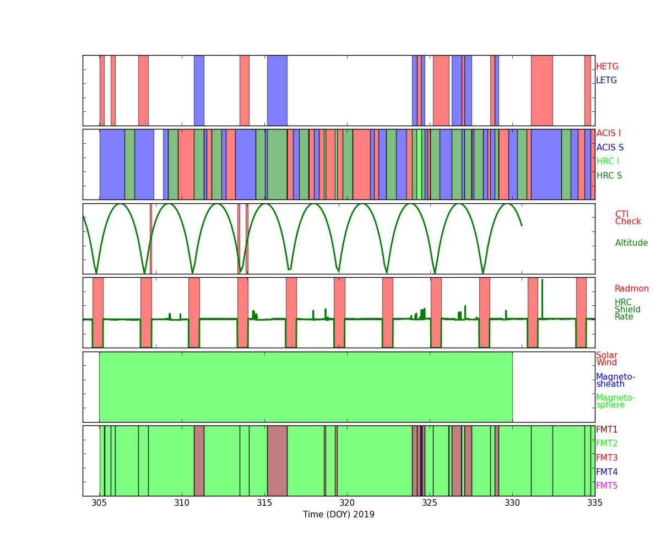661x551 pixels.
Task: Click the HETG legend label
Action: pos(607,67)
